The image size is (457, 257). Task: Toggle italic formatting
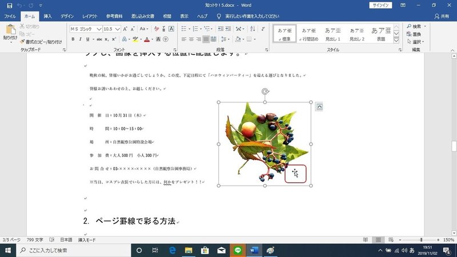[80, 39]
